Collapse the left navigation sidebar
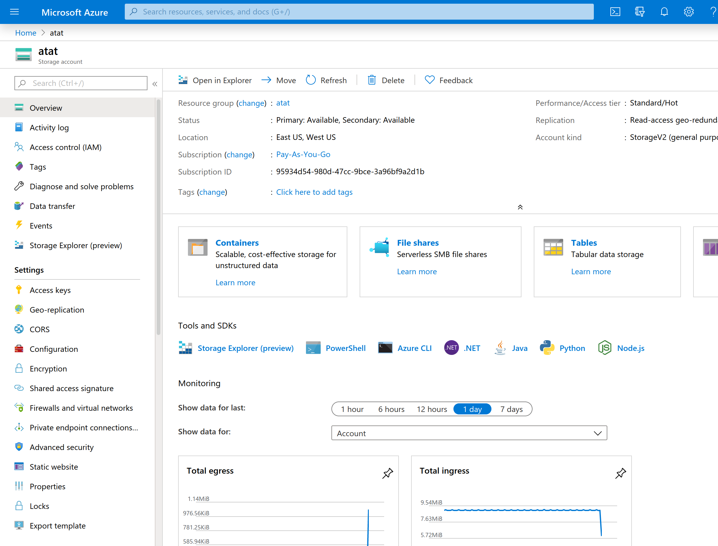This screenshot has height=546, width=718. (x=155, y=83)
